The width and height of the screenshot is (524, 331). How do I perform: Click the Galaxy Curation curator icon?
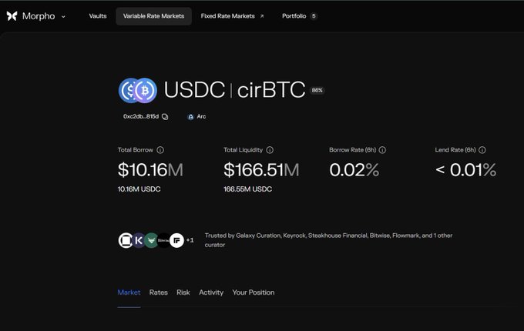click(x=126, y=240)
